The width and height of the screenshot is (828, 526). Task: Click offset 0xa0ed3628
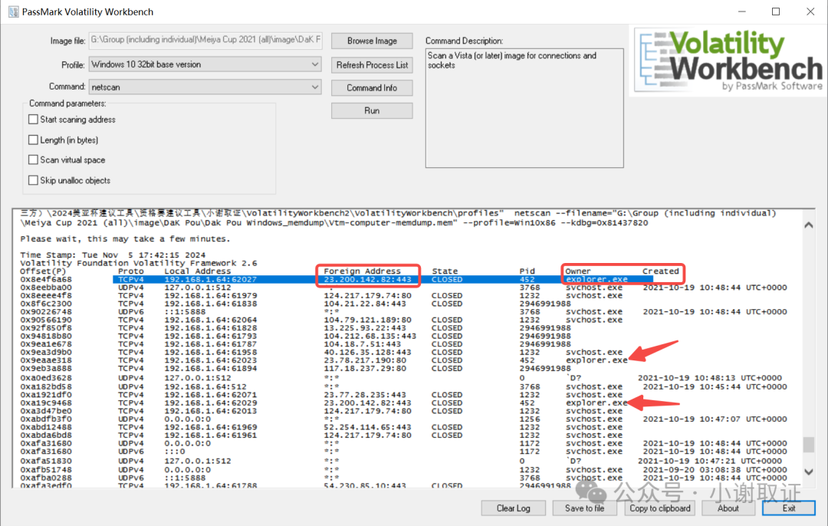pos(46,378)
